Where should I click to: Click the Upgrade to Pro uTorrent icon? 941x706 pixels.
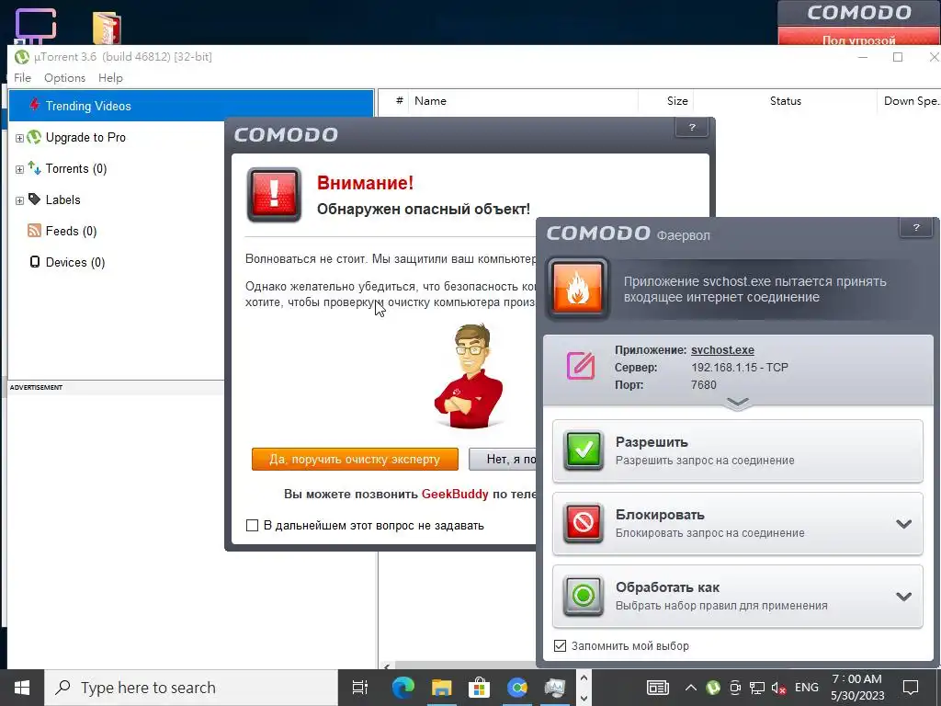pyautogui.click(x=34, y=137)
